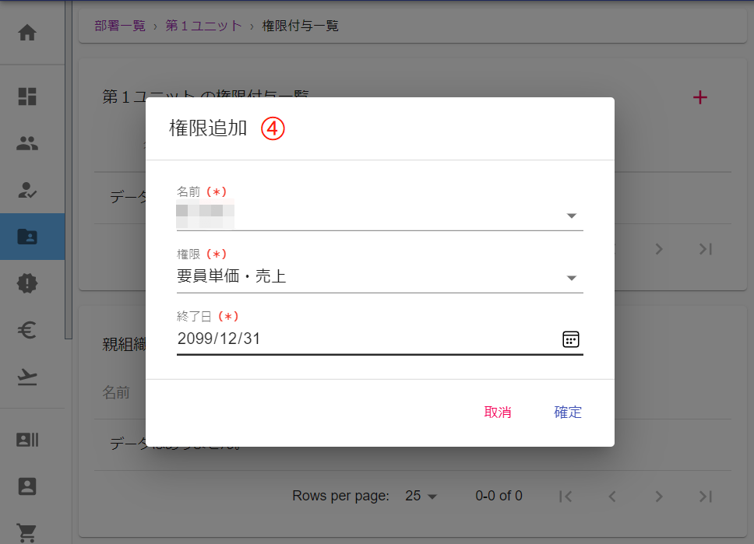Screen dimensions: 754x544
Task: Go to 第１ユニット breadcrumb link
Action: (x=203, y=26)
